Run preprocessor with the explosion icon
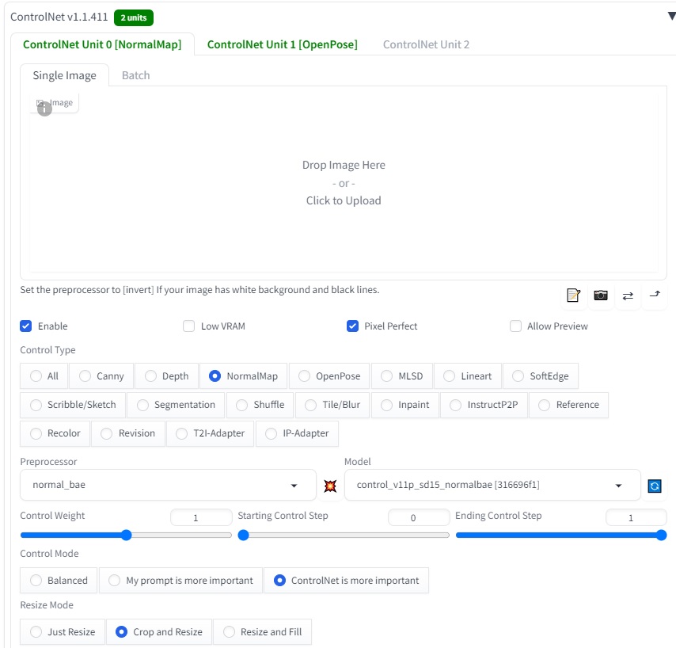 (x=330, y=486)
